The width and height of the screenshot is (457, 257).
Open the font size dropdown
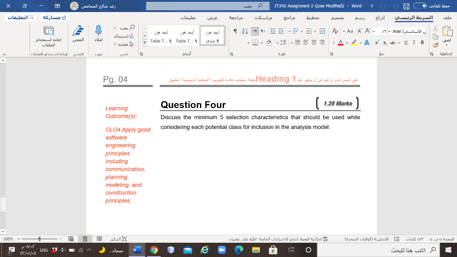coord(374,32)
